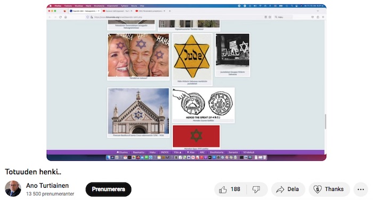The image size is (373, 200).
Task: Open the three-dot more actions menu
Action: [361, 189]
